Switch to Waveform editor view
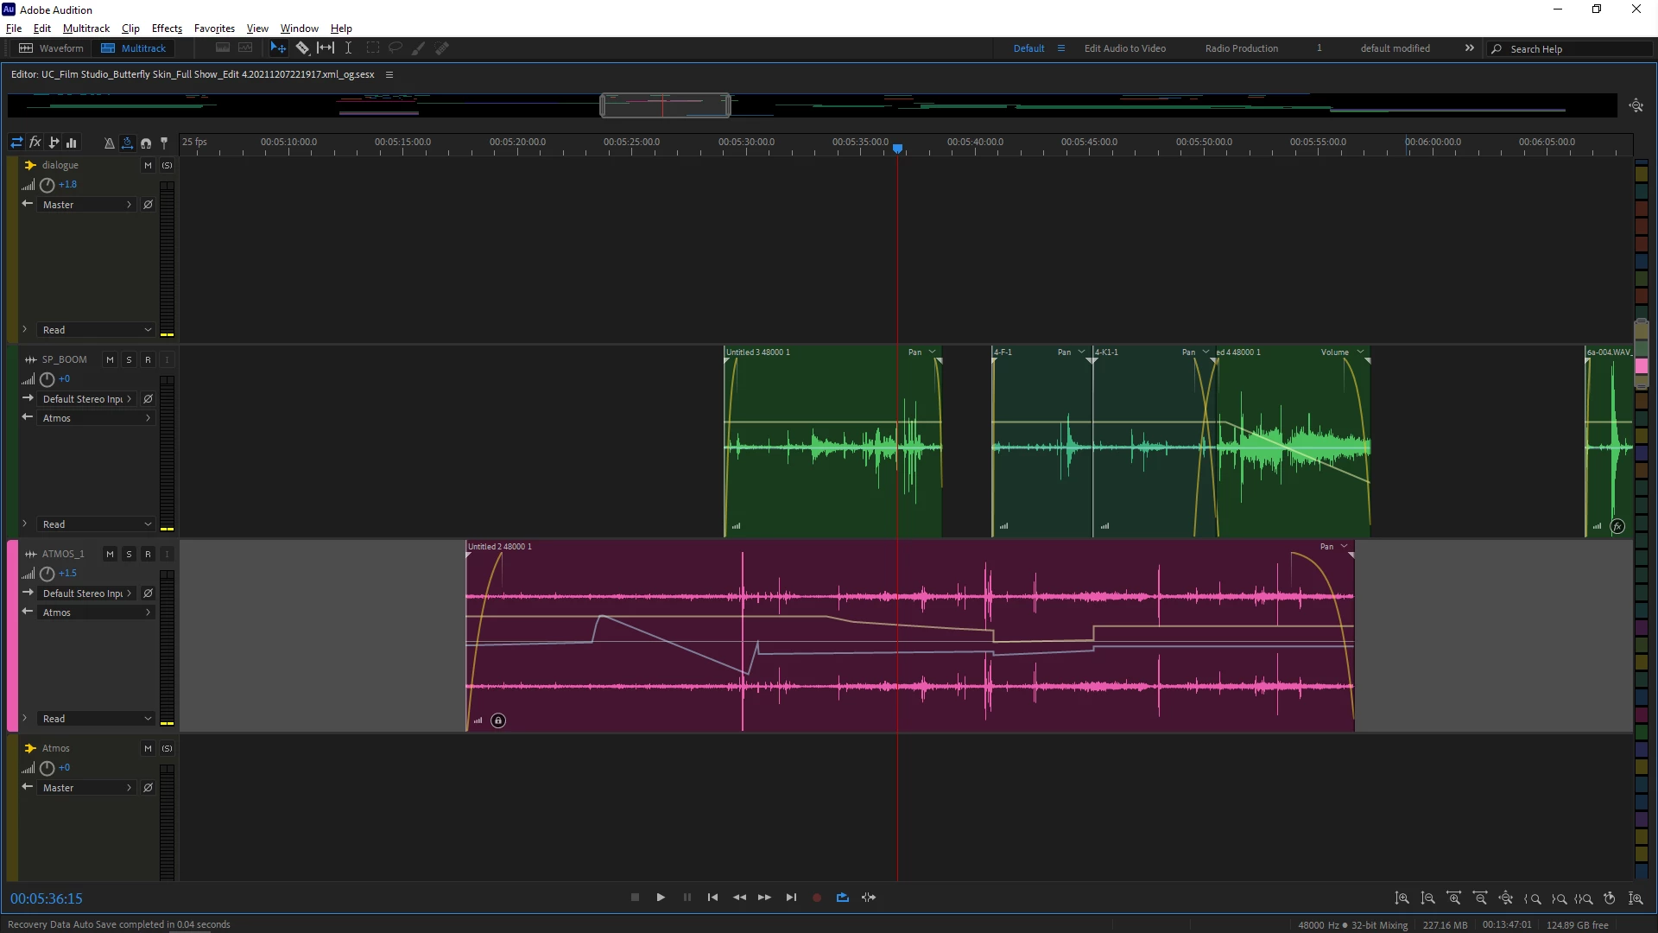1658x933 pixels. coord(52,48)
